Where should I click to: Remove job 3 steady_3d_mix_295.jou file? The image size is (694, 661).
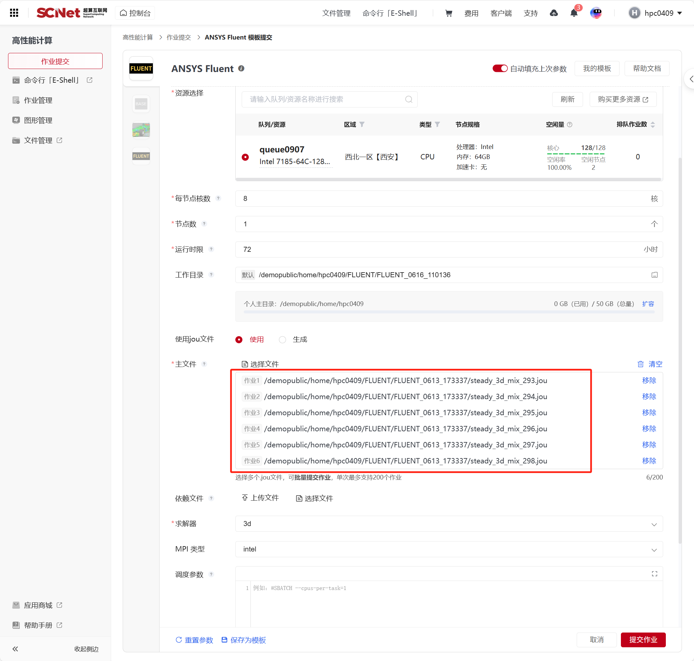(648, 413)
